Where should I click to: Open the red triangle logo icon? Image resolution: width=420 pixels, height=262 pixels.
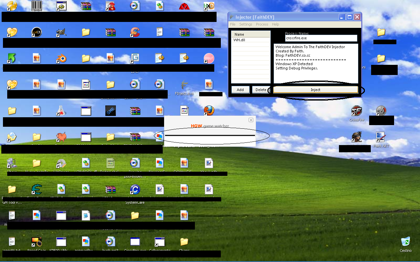(184, 6)
